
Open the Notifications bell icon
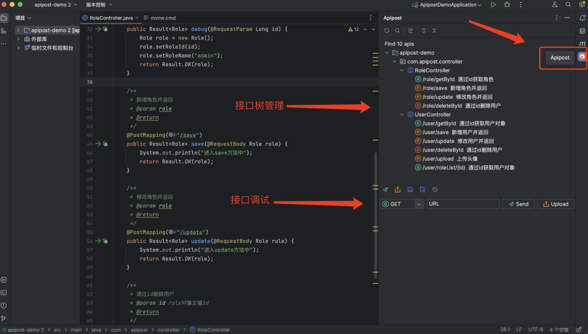coord(582,18)
